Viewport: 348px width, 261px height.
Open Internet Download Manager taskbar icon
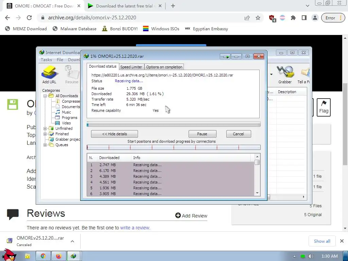click(73, 256)
